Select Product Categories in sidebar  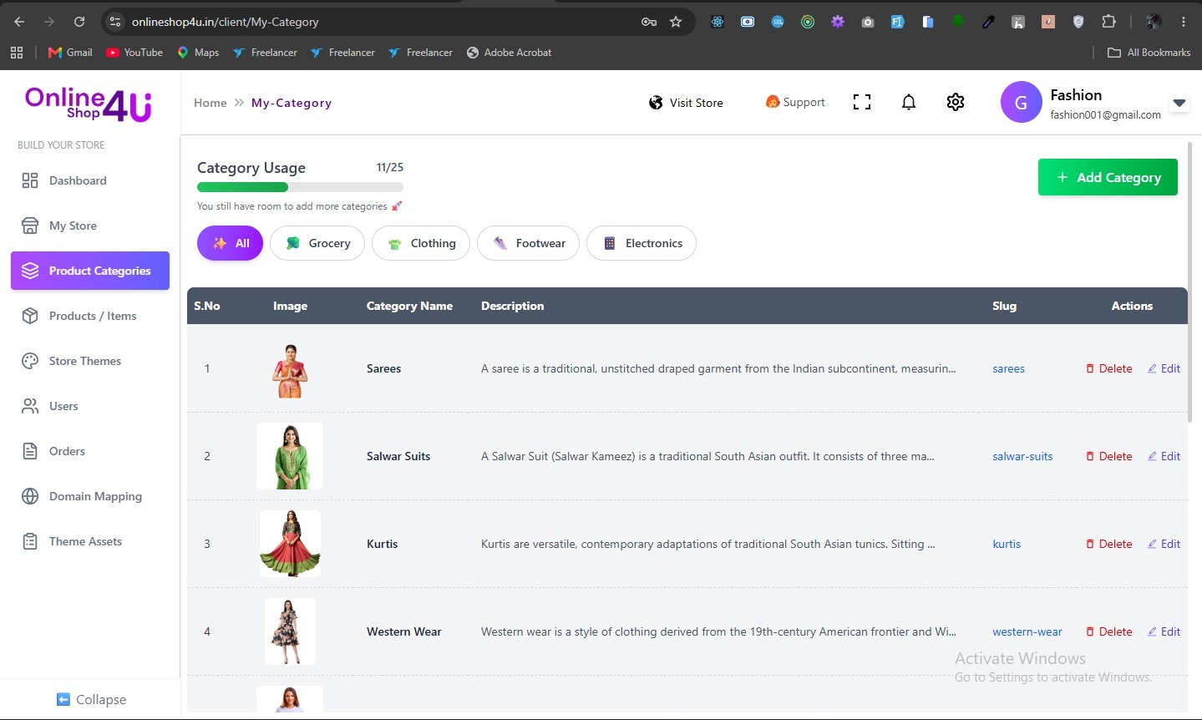click(90, 271)
